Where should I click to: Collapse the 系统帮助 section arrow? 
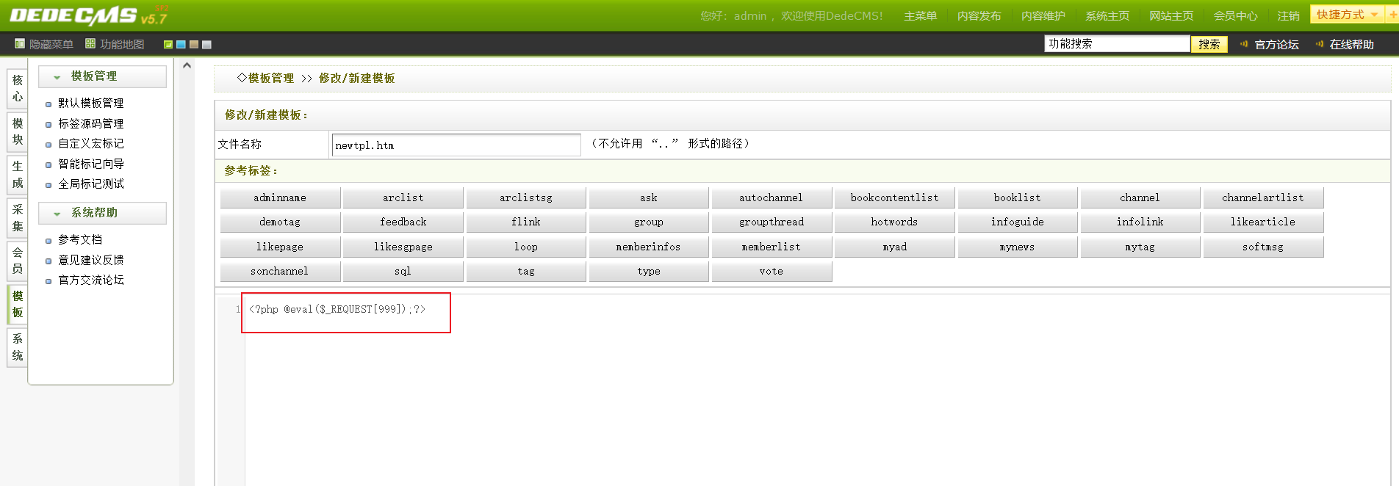(57, 214)
